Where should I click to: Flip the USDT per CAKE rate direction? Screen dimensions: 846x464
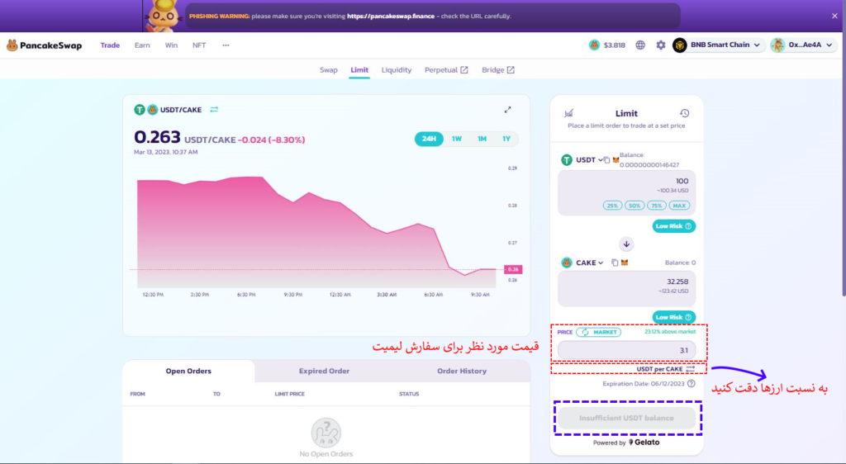coord(690,369)
